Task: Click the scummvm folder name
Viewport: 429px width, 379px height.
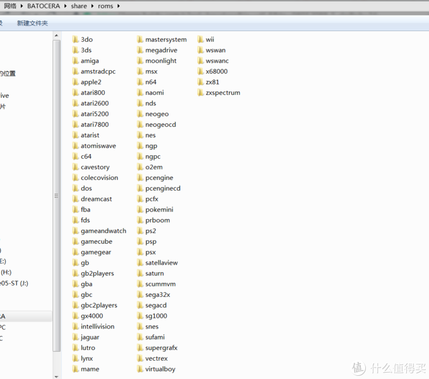Action: pos(160,284)
